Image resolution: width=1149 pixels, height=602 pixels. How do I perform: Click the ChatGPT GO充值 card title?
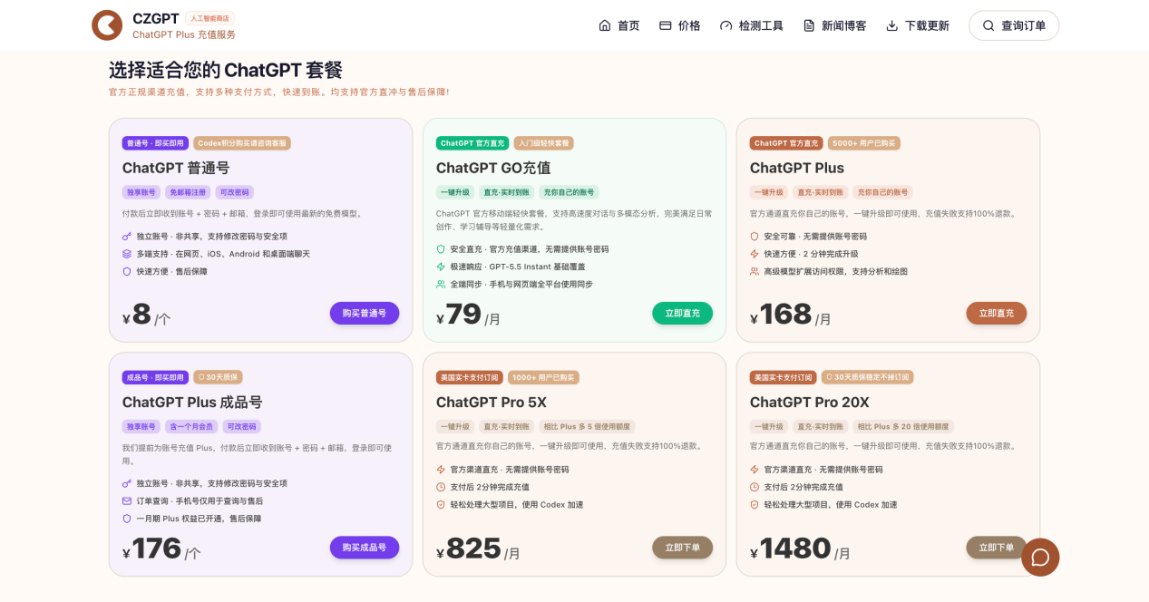[x=493, y=168]
